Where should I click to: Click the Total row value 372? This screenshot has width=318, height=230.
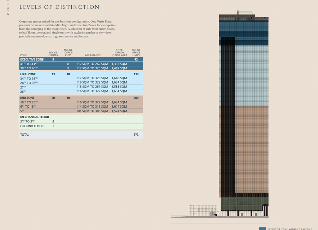coord(136,135)
